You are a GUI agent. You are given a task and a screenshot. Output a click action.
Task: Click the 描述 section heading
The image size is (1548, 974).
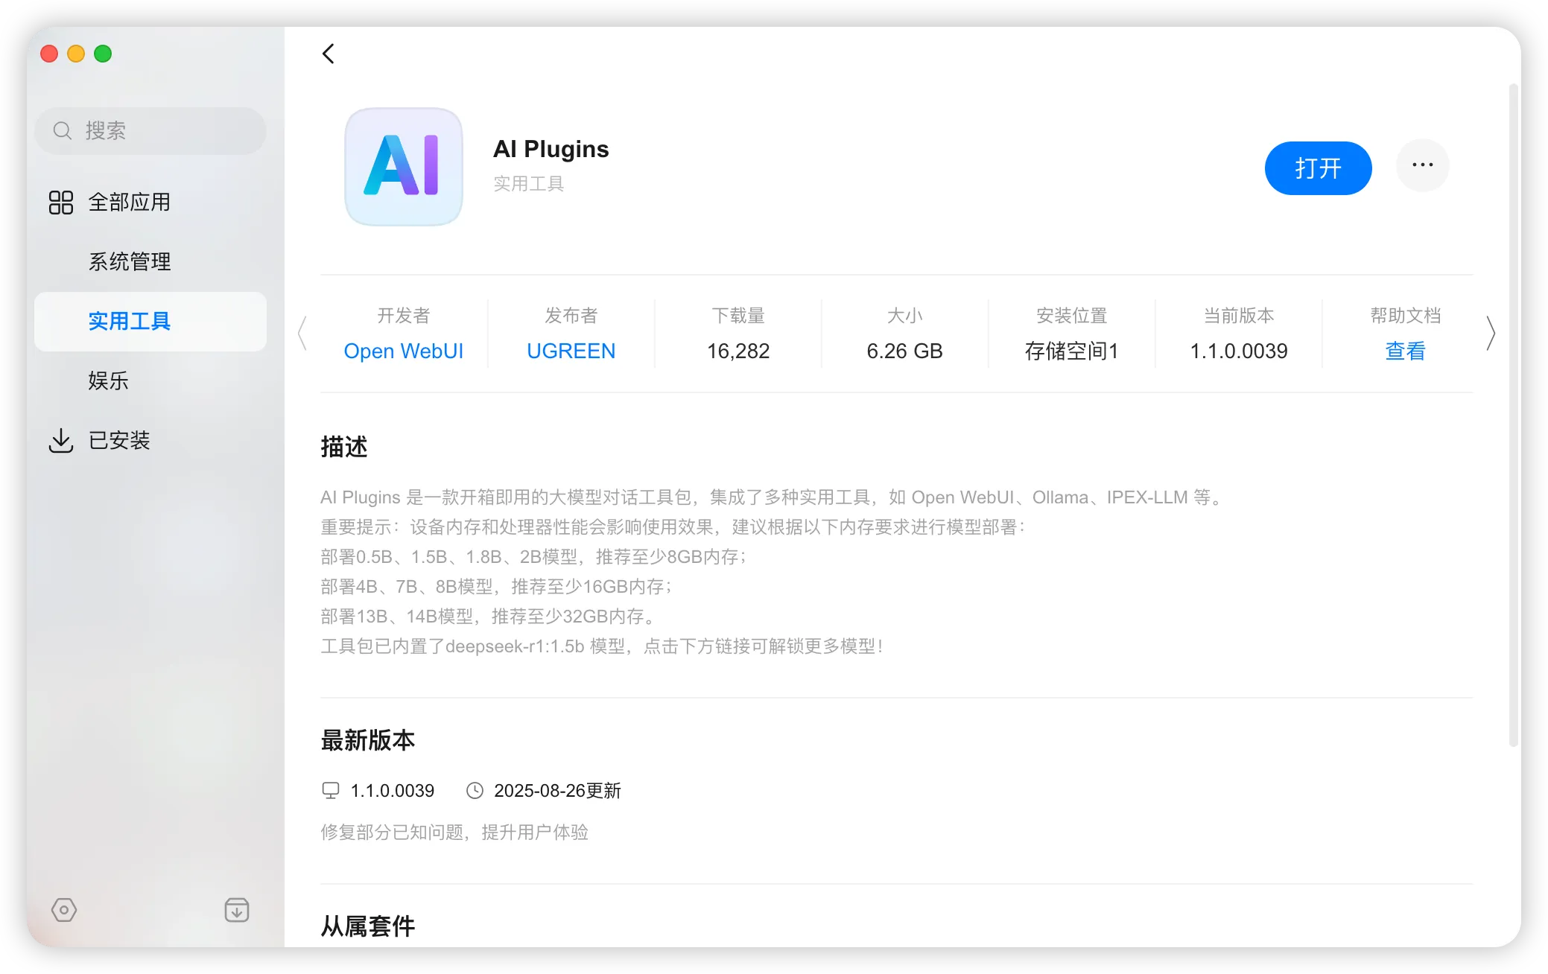(344, 447)
